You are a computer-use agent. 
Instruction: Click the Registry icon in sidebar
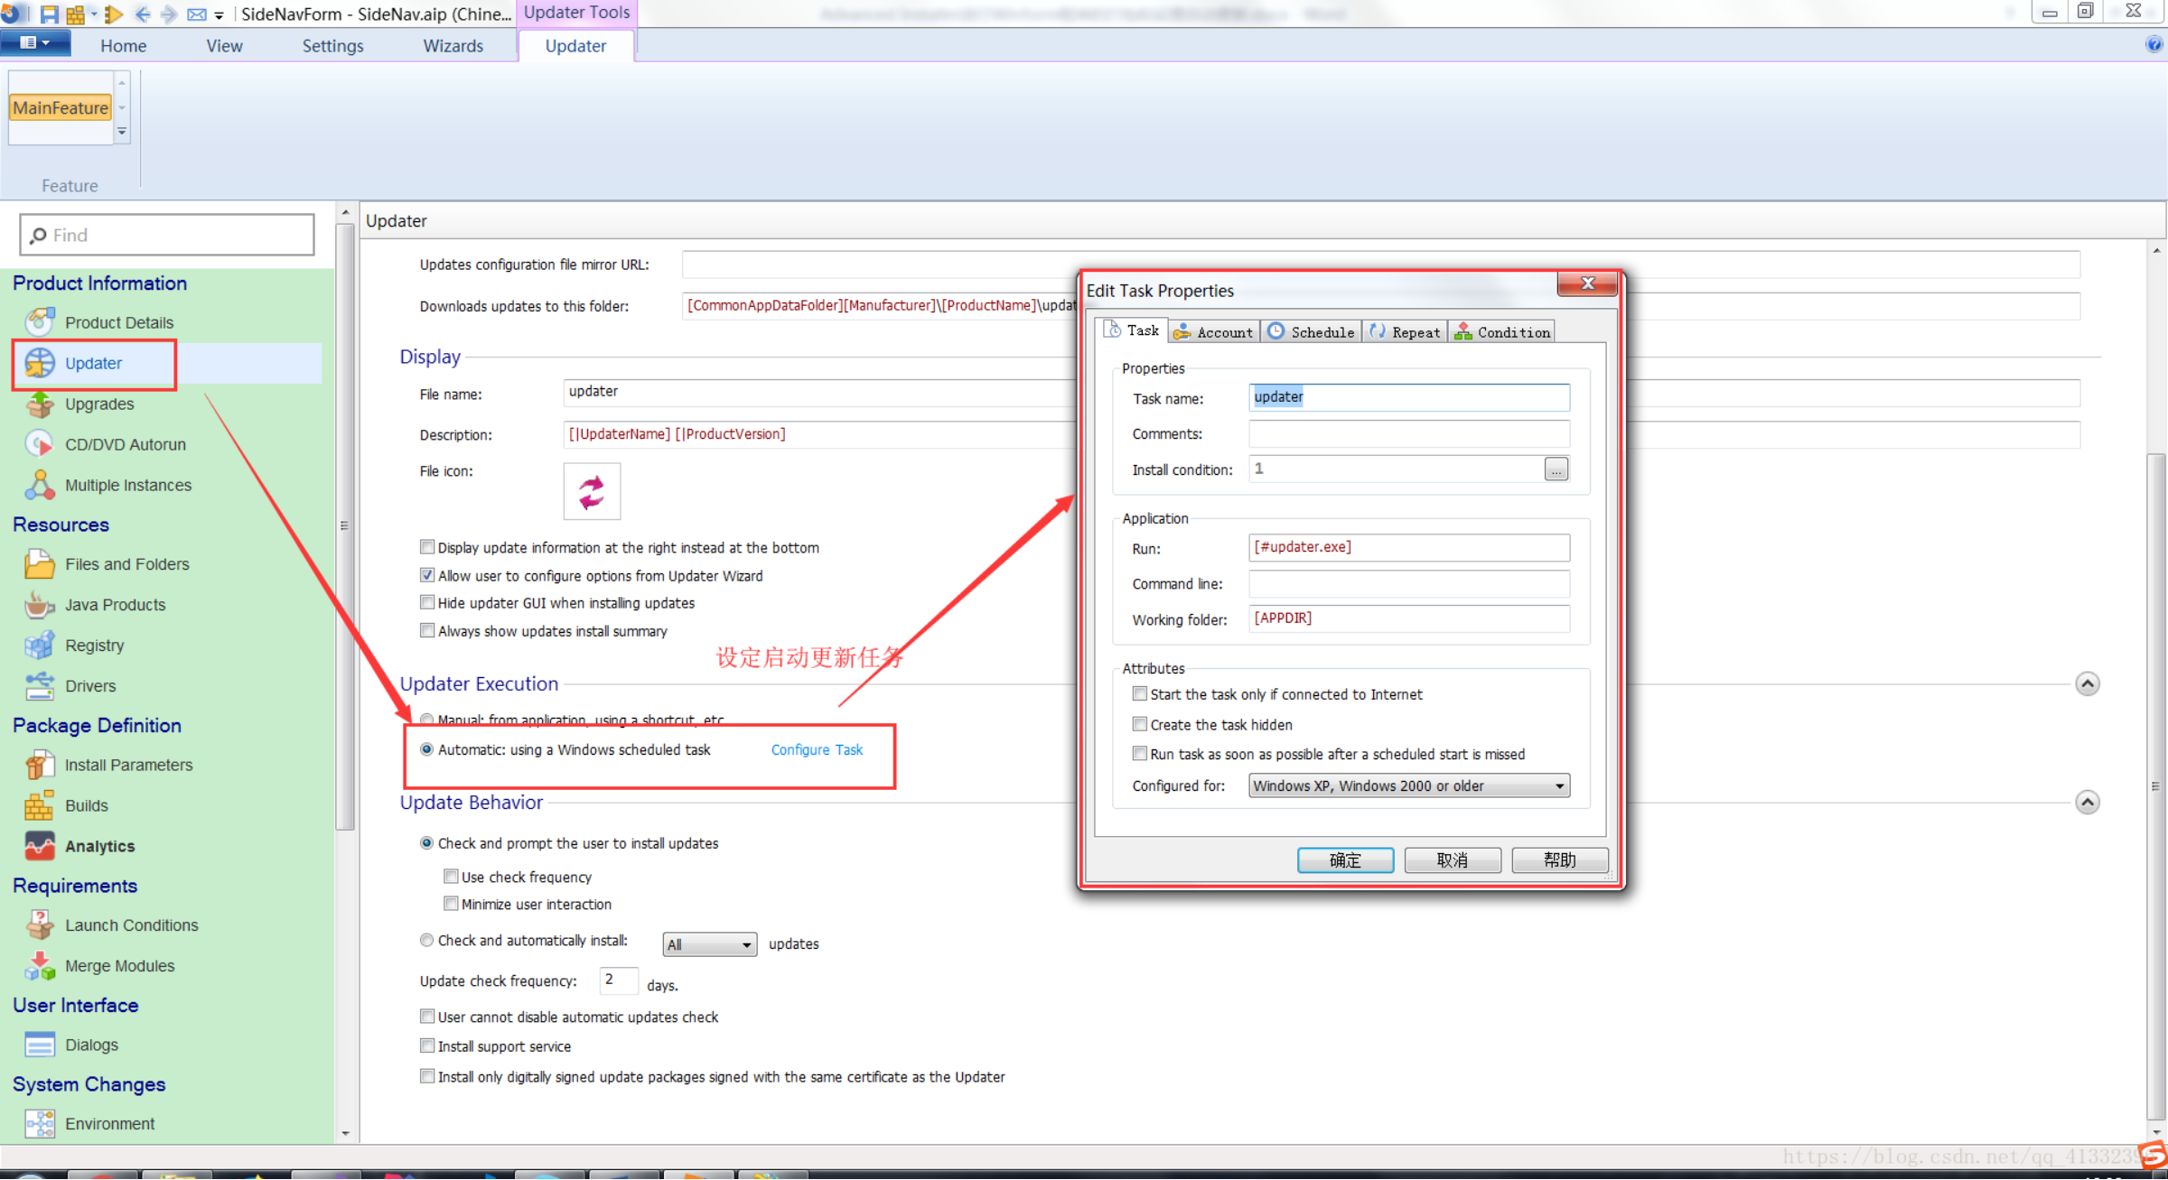pos(39,646)
